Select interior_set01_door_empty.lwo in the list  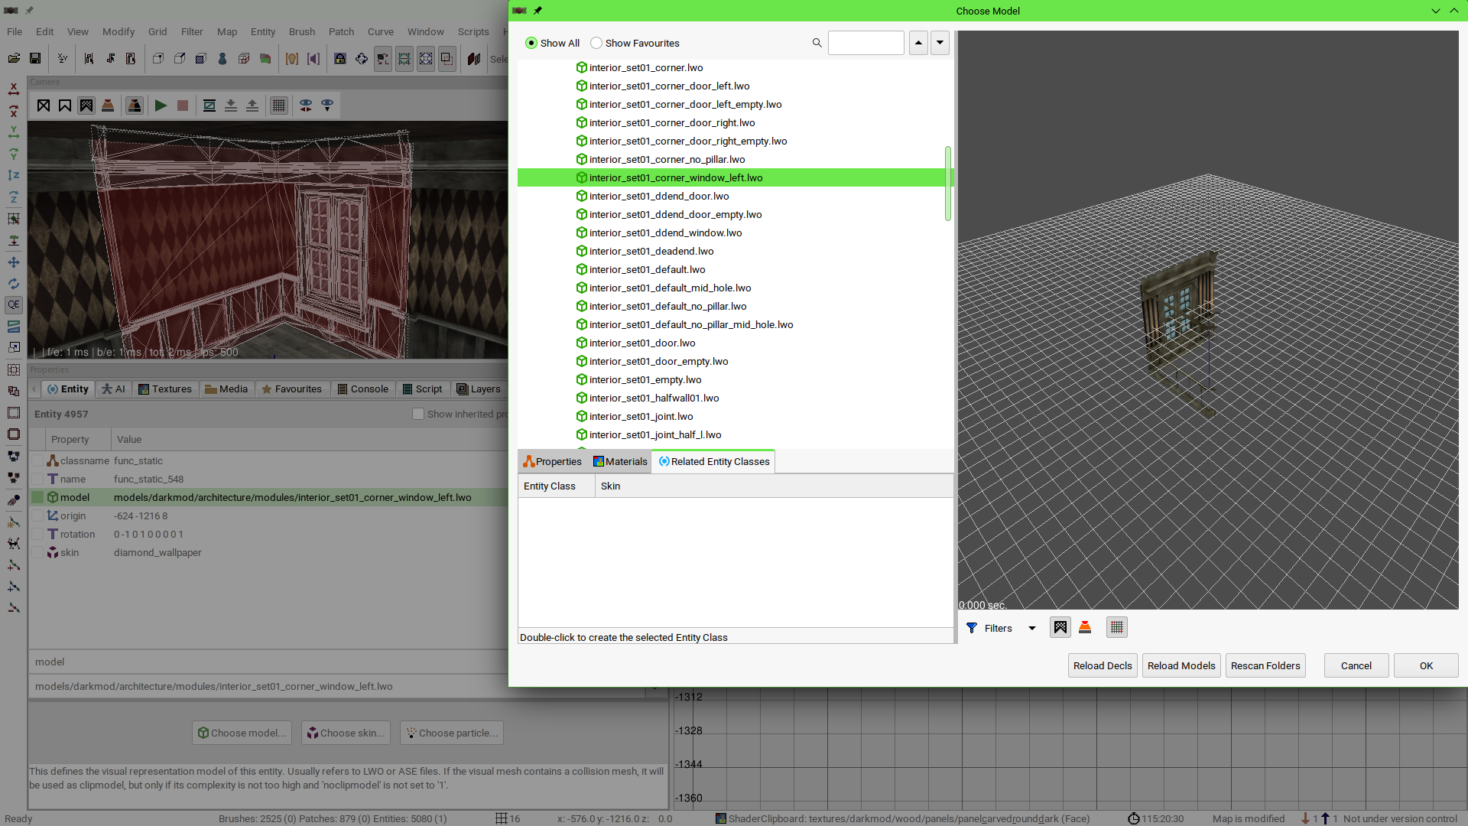point(658,361)
